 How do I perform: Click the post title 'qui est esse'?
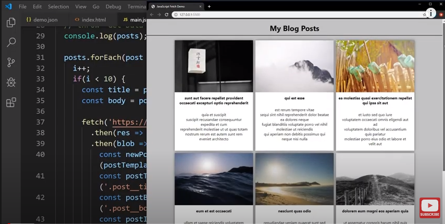[x=294, y=98]
